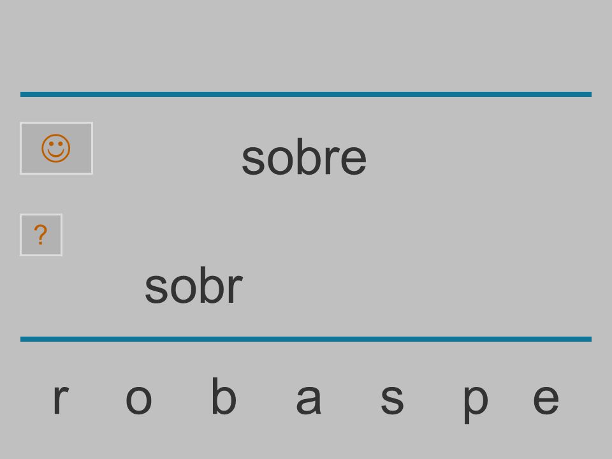
Task: Click the lower blue divider line
Action: tap(306, 339)
